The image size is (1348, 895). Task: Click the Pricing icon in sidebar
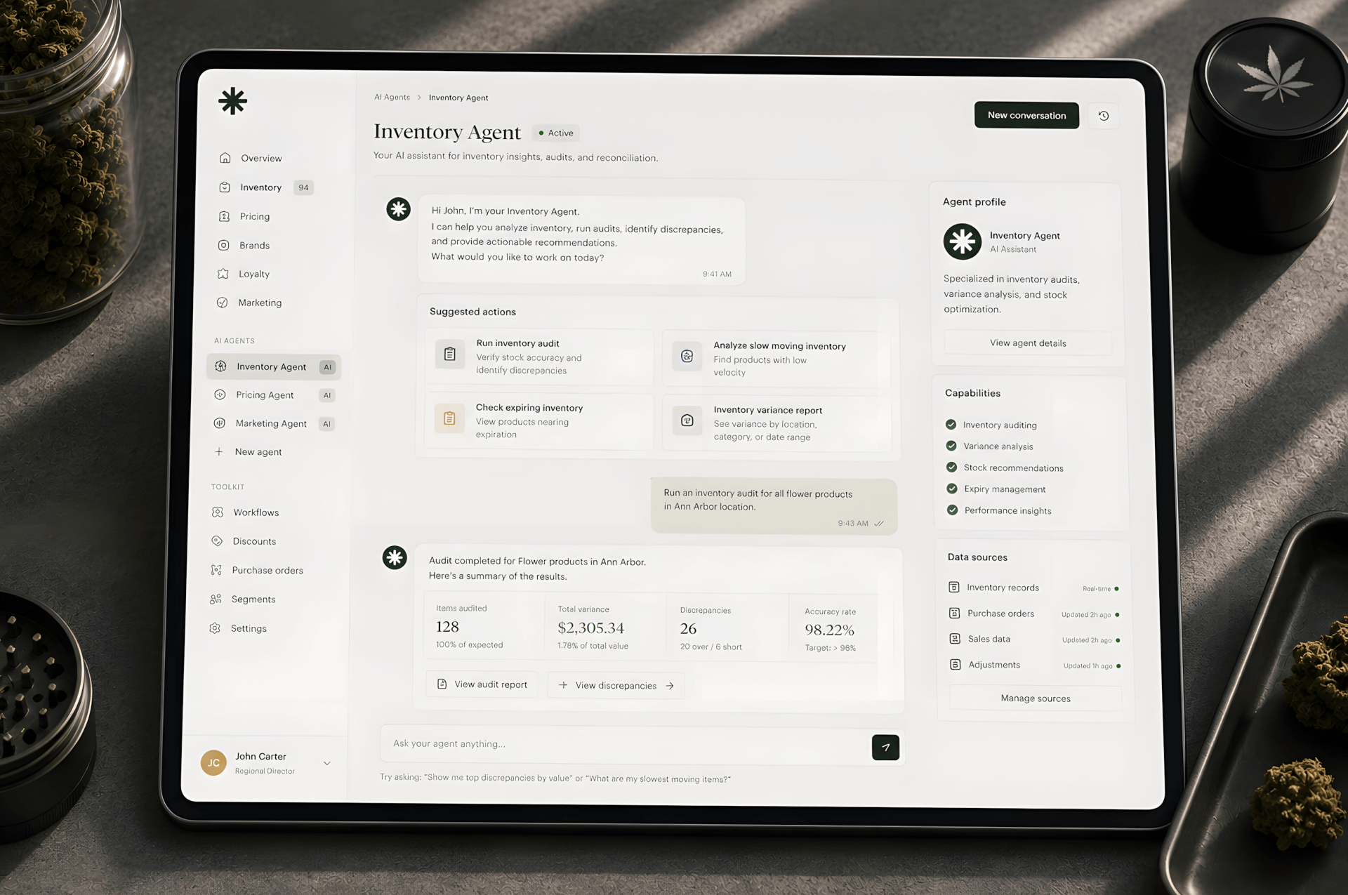tap(224, 216)
